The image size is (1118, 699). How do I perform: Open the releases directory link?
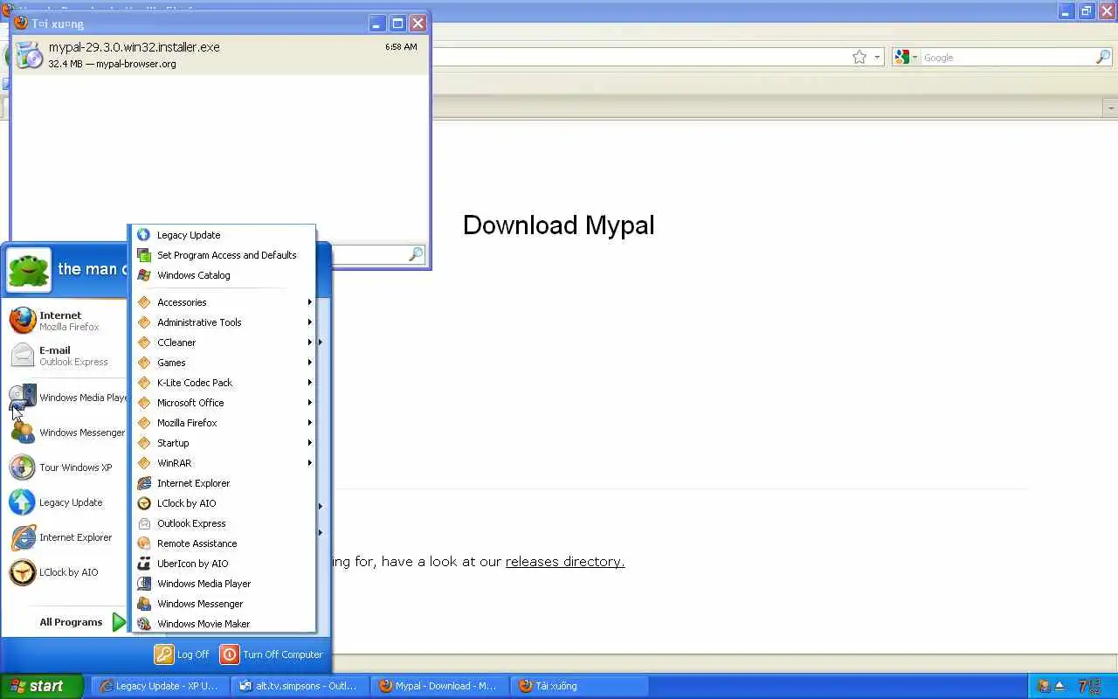(x=565, y=562)
